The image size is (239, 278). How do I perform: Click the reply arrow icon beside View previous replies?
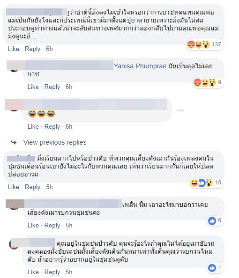coord(14,142)
